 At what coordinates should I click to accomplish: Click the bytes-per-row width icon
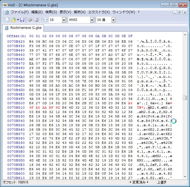click(x=45, y=20)
